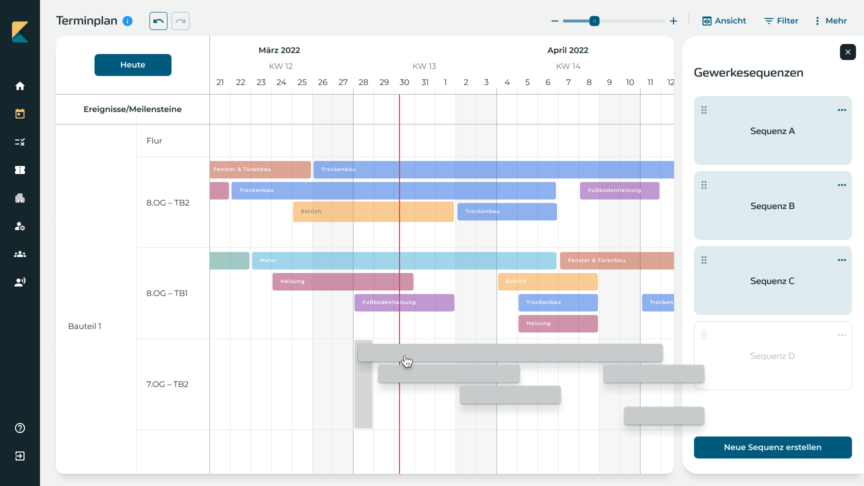Viewport: 864px width, 486px height.
Task: Click the 8.OG – TB2 row label
Action: click(168, 203)
